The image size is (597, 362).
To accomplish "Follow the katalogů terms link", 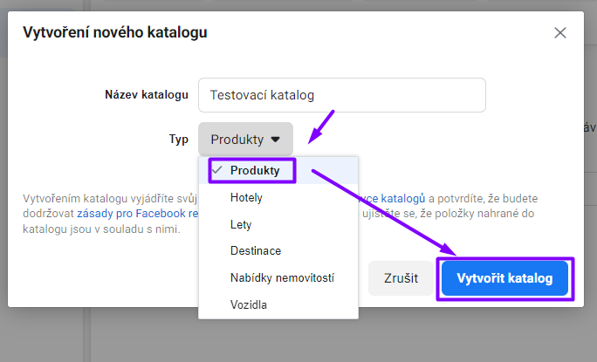I will (395, 198).
